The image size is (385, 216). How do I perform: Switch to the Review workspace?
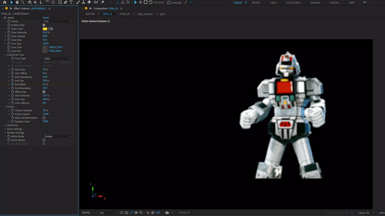(256, 2)
